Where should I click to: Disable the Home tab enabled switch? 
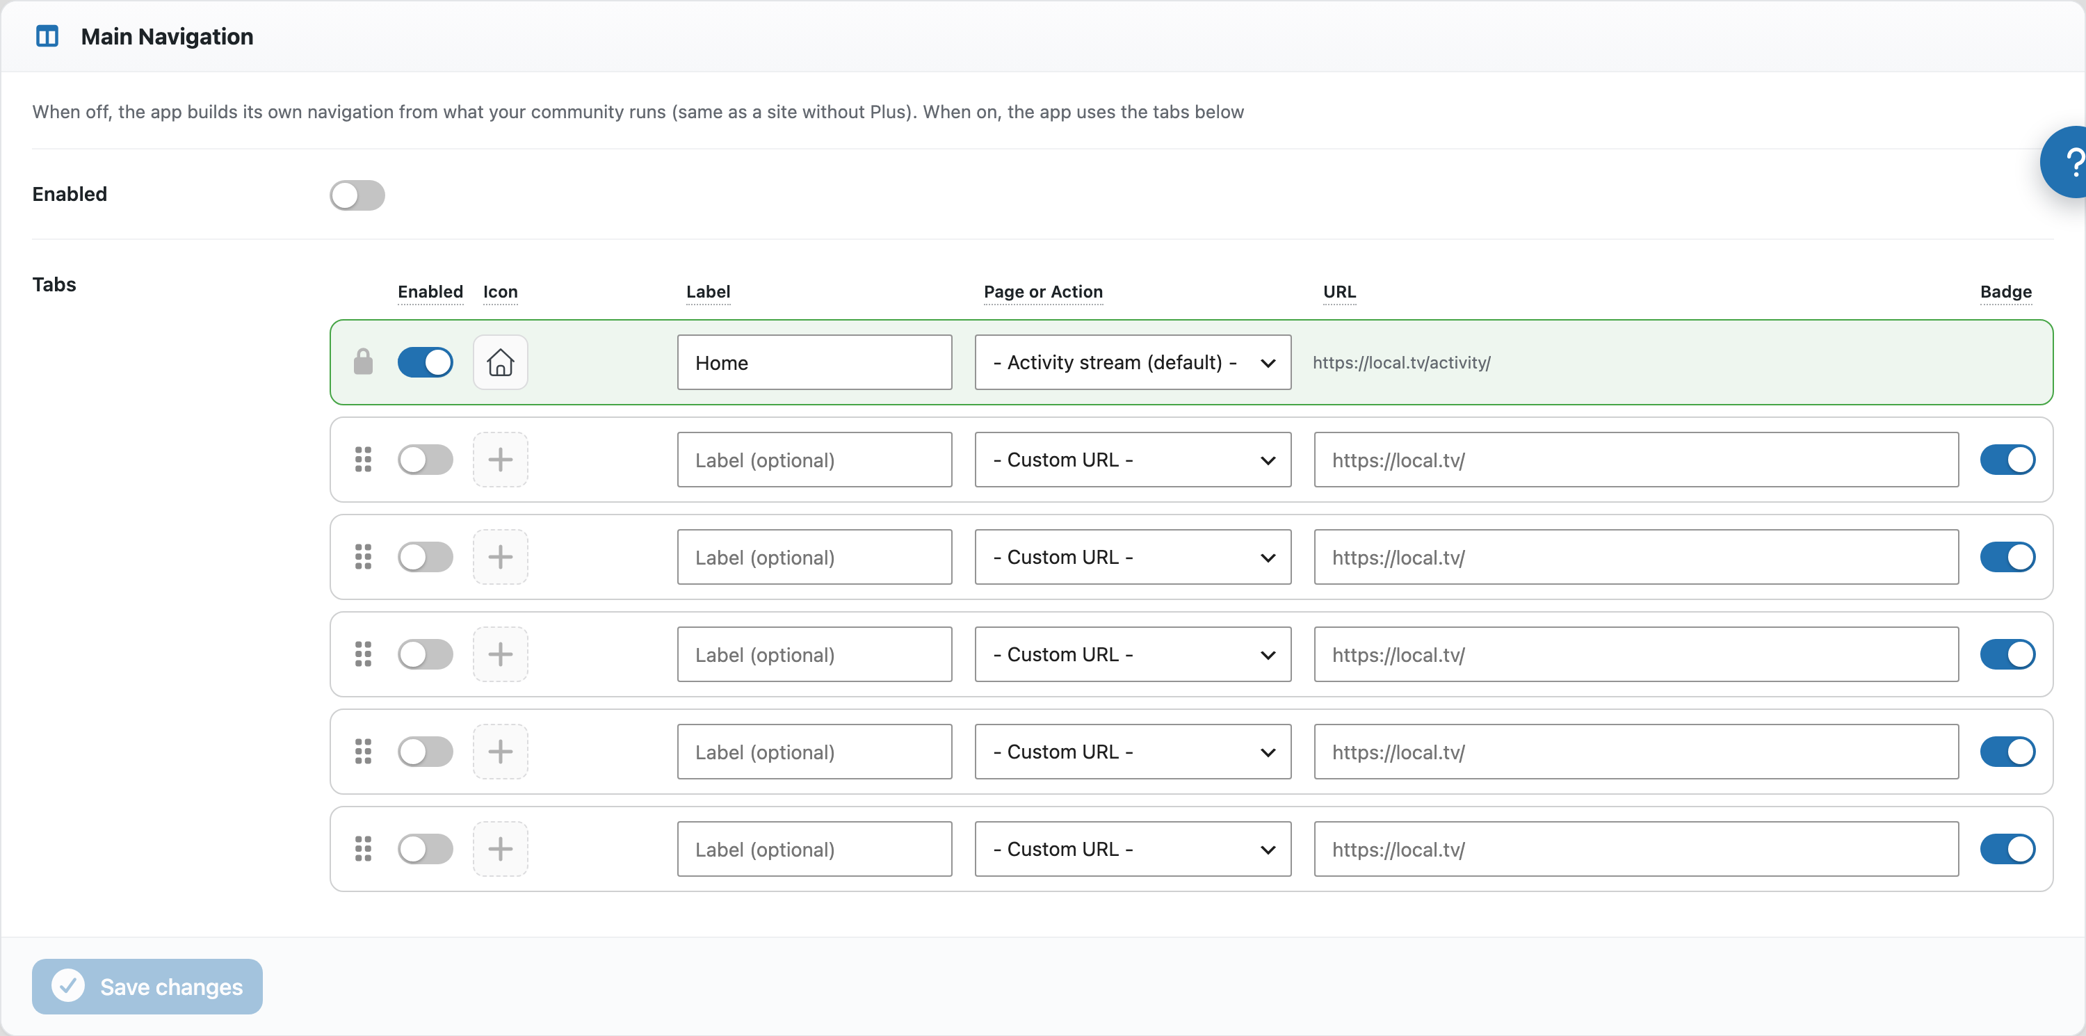(425, 362)
